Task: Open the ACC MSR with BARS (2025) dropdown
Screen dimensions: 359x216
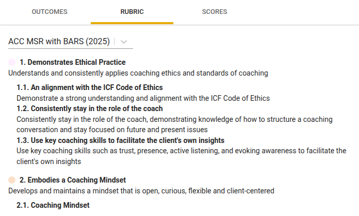Action: click(x=71, y=42)
